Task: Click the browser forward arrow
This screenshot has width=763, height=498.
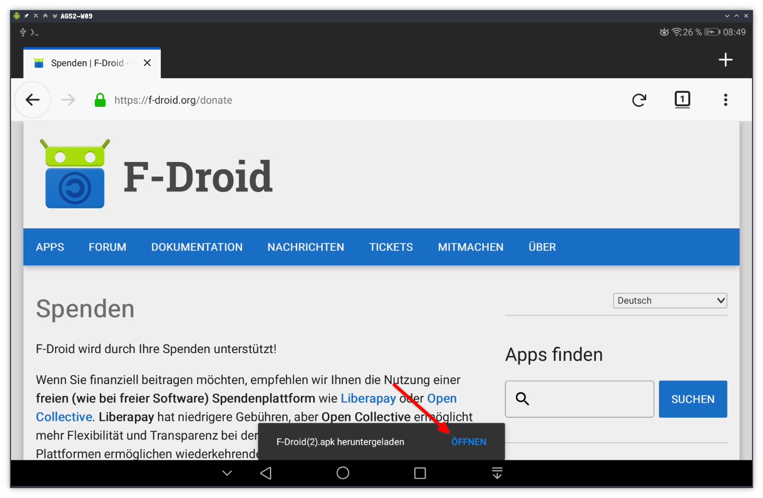Action: [x=68, y=100]
